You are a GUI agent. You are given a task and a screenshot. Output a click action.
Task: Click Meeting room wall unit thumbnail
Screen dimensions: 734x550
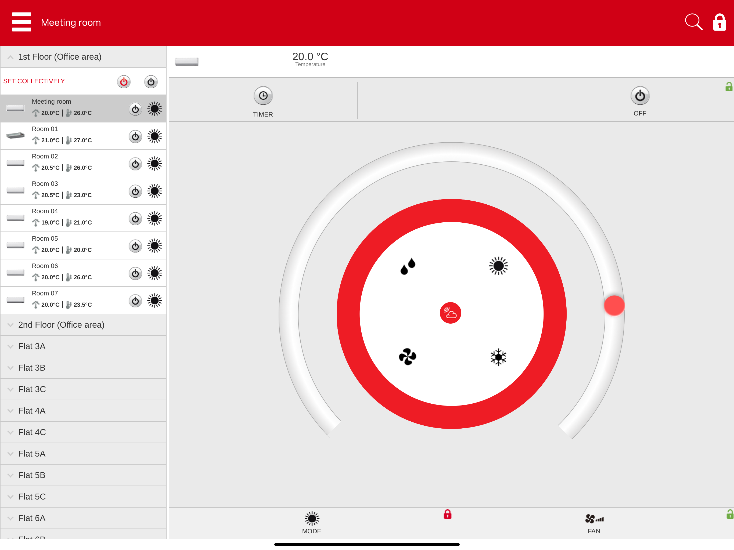[15, 108]
